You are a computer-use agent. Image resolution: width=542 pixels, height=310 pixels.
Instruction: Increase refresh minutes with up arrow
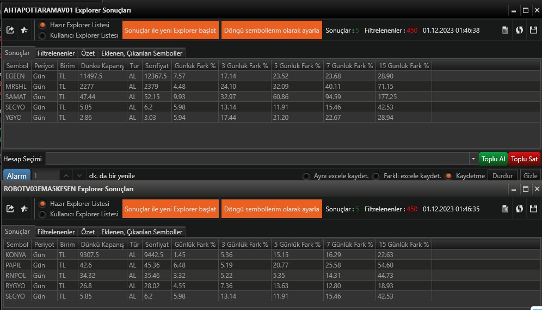coord(66,176)
